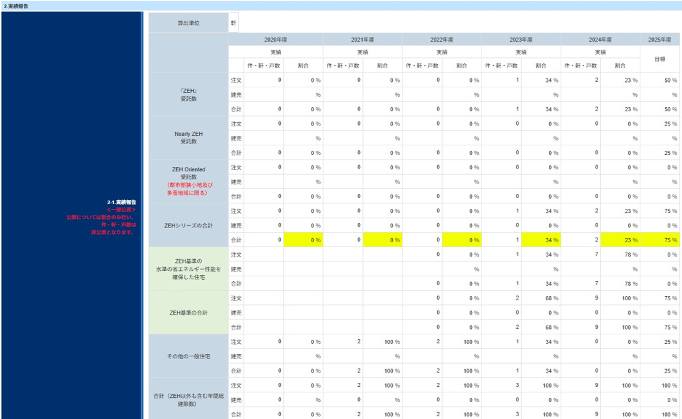Click the 2025年度 column header
The image size is (682, 419).
(x=660, y=39)
